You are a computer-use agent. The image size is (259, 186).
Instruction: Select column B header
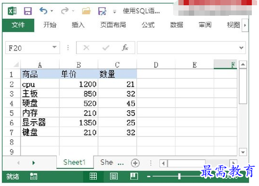click(79, 65)
